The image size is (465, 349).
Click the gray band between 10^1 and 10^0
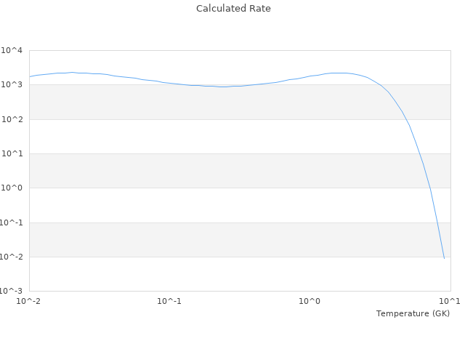(218, 171)
